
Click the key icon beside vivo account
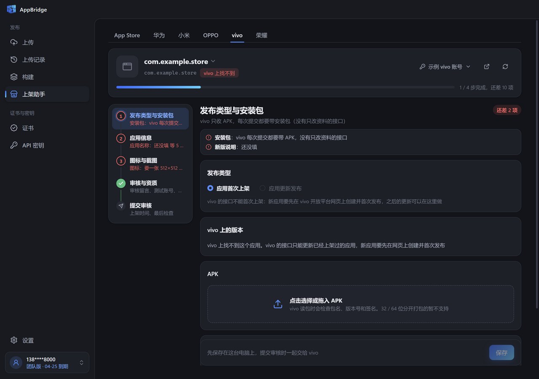(x=422, y=67)
